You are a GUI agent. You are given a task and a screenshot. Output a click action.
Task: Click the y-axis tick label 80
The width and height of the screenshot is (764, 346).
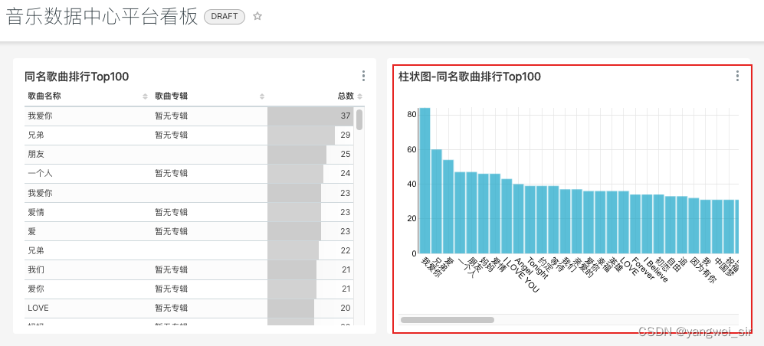pos(412,115)
